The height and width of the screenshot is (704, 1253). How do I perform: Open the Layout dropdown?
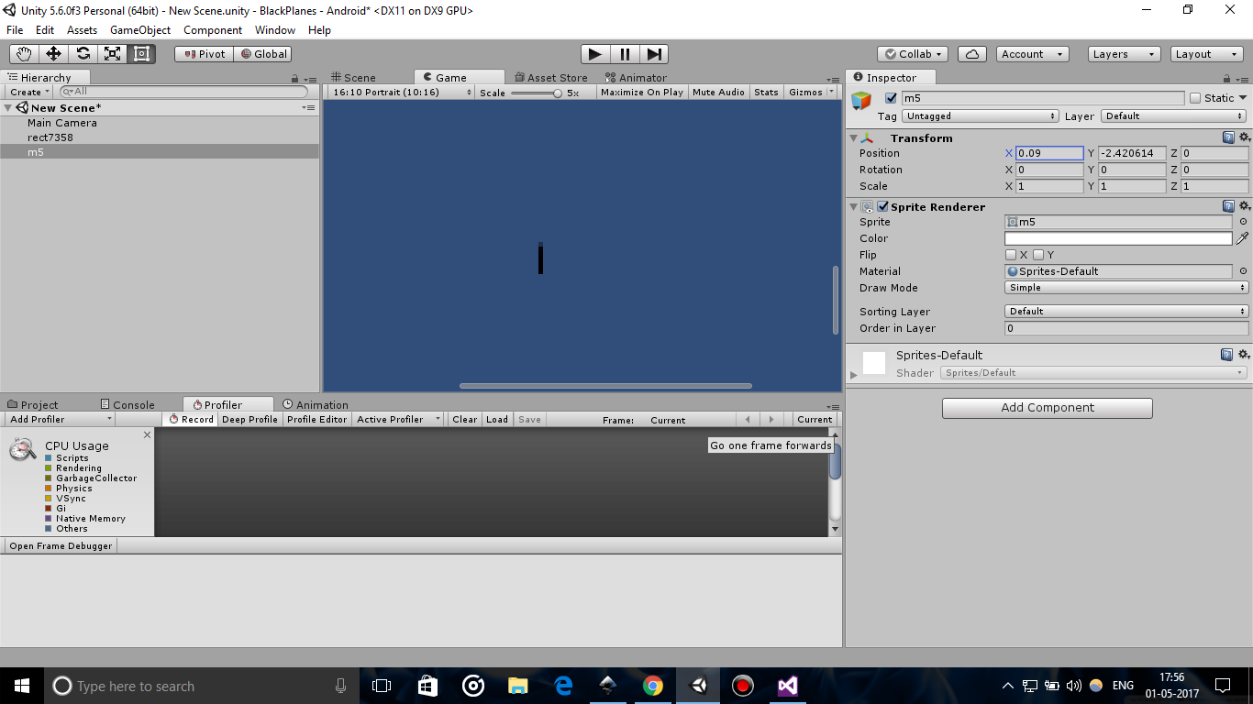1207,54
